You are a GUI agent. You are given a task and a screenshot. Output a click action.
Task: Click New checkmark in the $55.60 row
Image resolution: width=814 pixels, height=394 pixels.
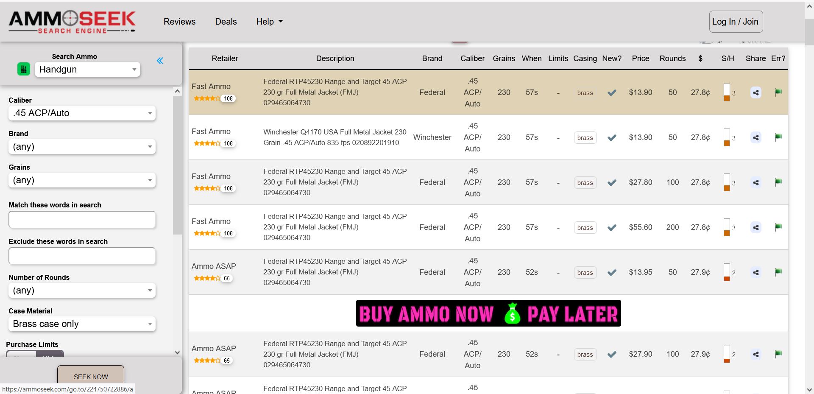[x=612, y=227]
